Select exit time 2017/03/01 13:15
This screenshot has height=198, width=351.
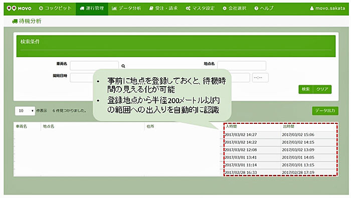click(x=298, y=165)
